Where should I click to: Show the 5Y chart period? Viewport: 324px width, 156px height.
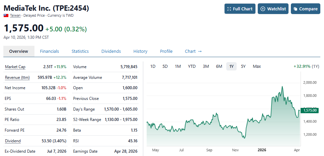click(x=243, y=66)
